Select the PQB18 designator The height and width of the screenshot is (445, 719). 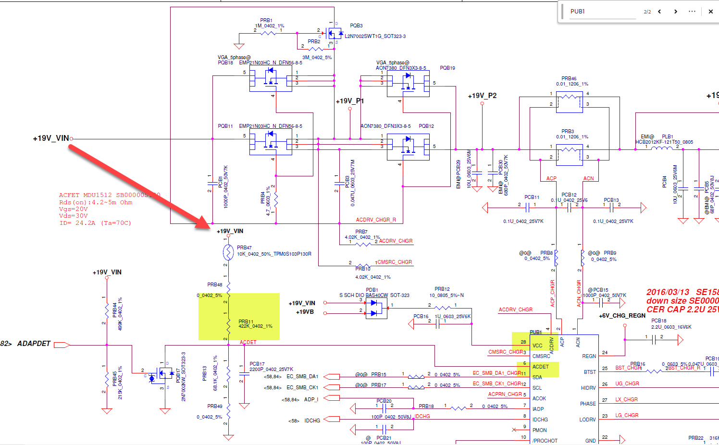pyautogui.click(x=225, y=62)
